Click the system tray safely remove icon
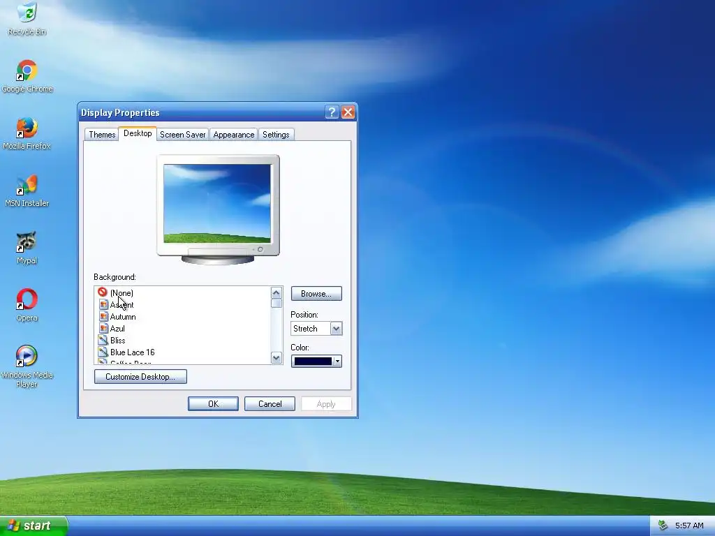Viewport: 715px width, 536px height. pyautogui.click(x=663, y=526)
